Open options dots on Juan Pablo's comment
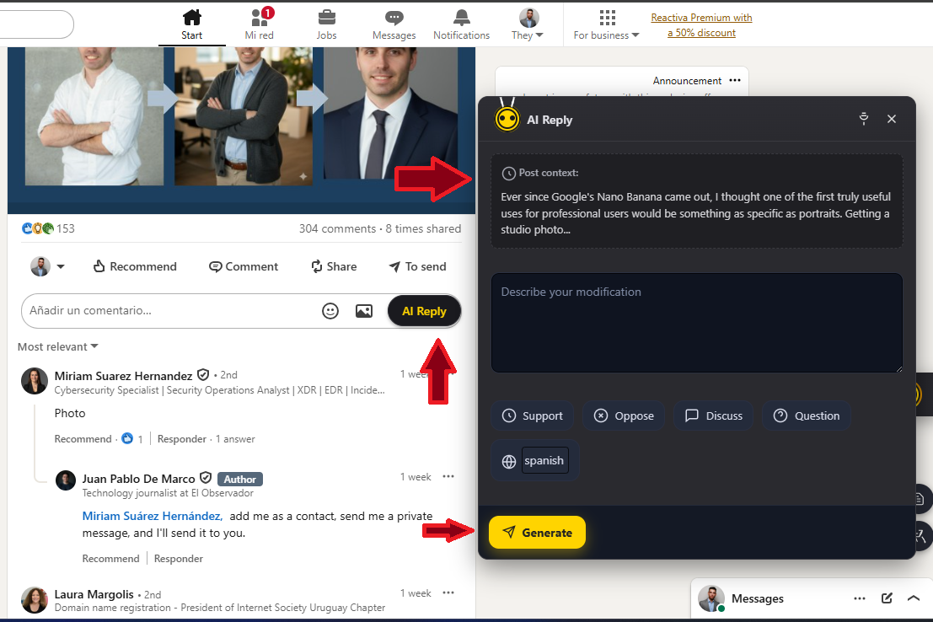This screenshot has width=933, height=622. pos(448,476)
